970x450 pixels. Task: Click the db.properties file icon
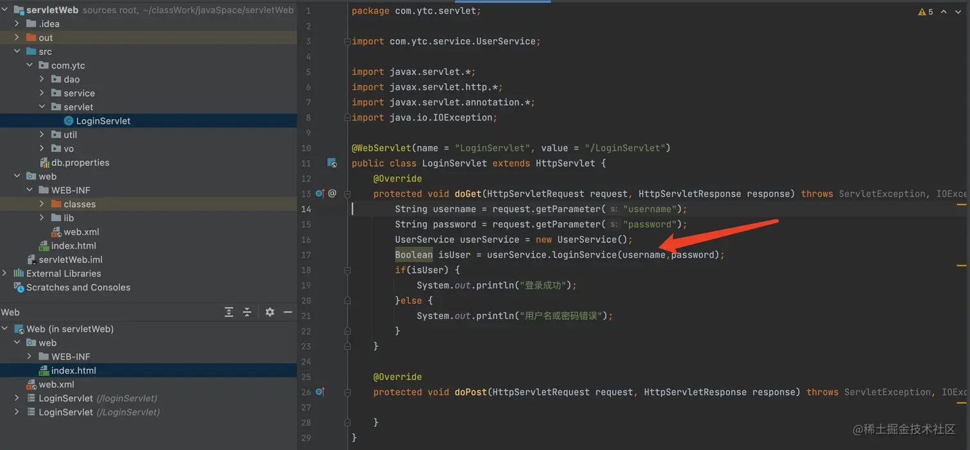[44, 163]
